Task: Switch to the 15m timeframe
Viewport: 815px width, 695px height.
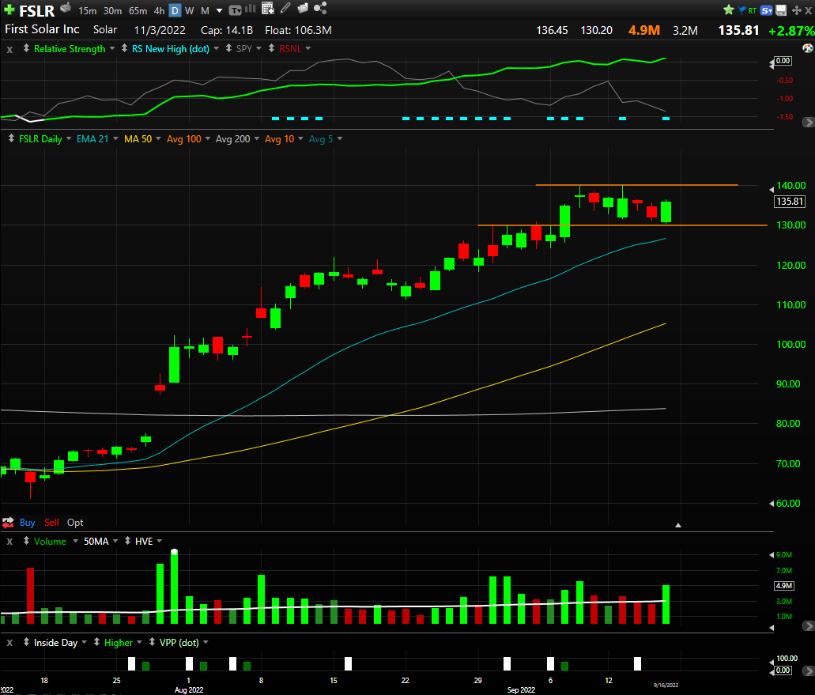Action: [87, 11]
